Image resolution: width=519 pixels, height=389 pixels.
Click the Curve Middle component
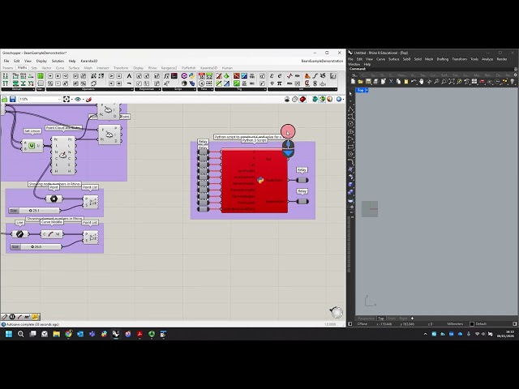51,234
